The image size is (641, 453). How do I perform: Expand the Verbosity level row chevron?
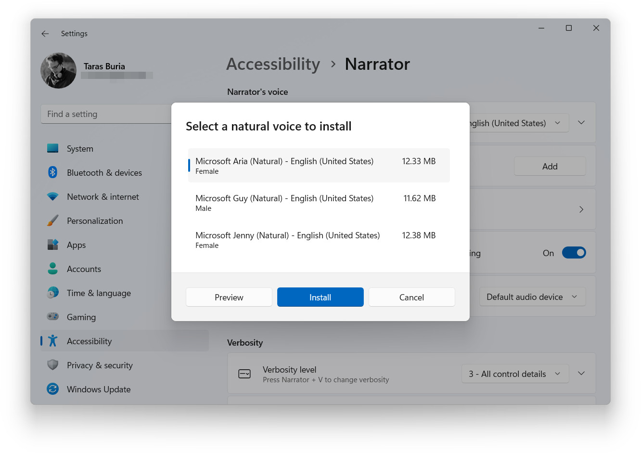[581, 373]
